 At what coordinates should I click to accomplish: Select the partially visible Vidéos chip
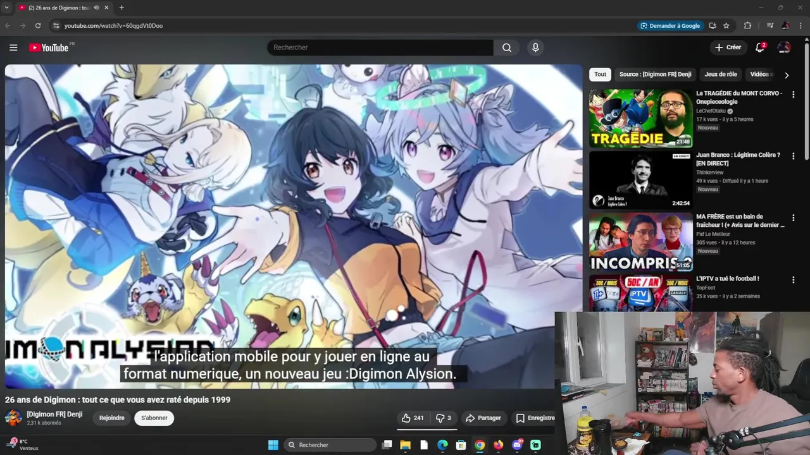tap(761, 75)
